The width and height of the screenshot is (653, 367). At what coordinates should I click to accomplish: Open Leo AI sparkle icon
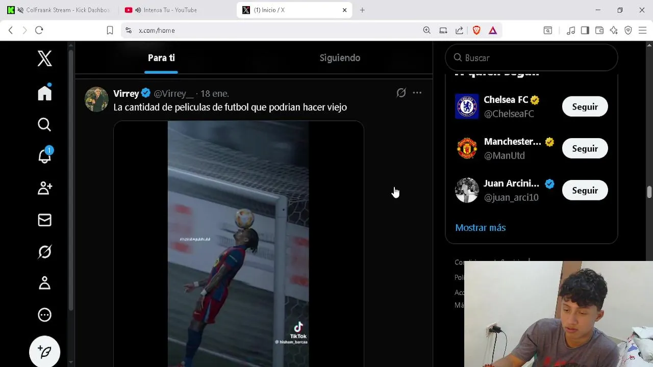[614, 31]
